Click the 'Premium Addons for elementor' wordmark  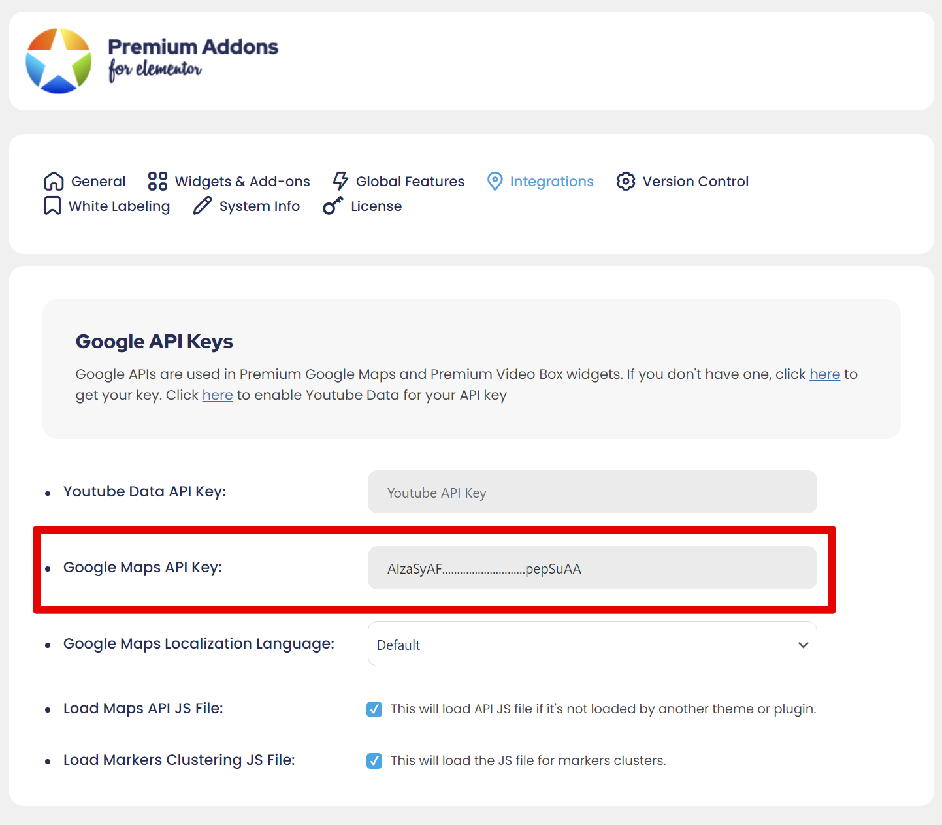193,59
